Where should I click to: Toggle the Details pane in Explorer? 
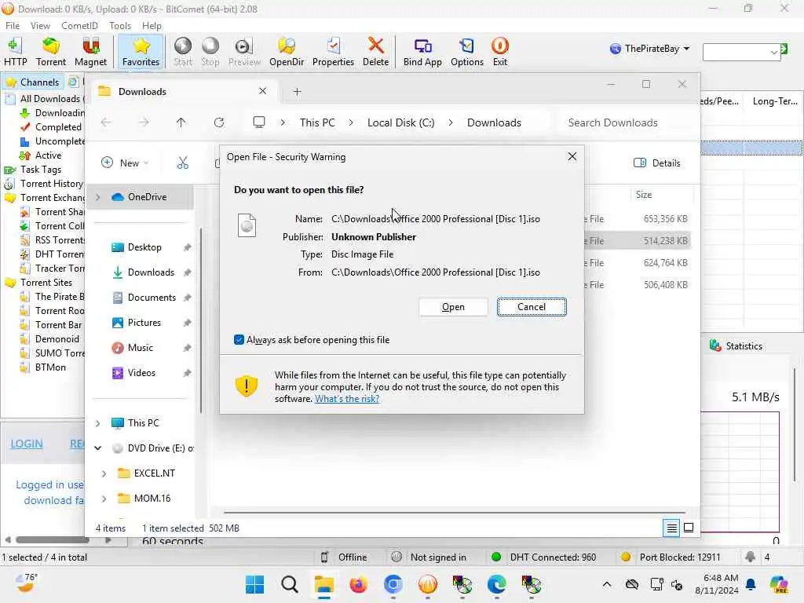(657, 163)
